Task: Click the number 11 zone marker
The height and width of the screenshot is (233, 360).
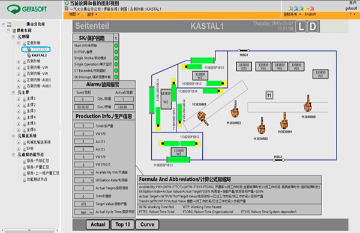Action: point(269,95)
